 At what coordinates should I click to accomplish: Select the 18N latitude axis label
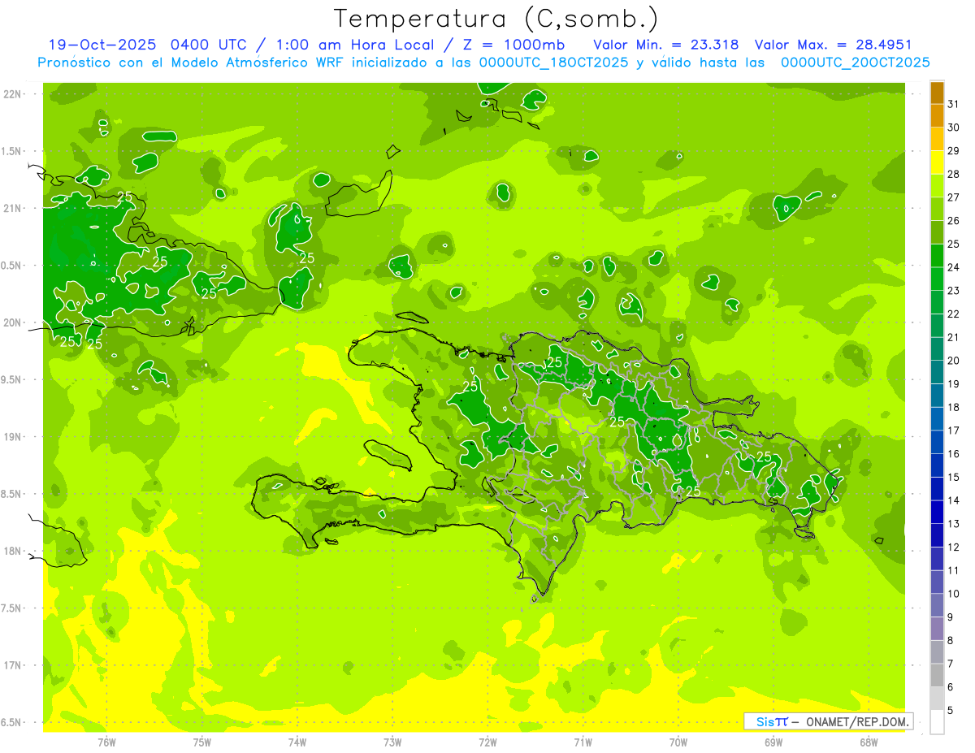[12, 552]
